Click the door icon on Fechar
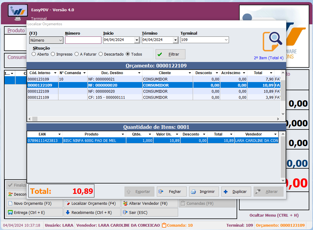The width and height of the screenshot is (313, 230). (x=161, y=192)
